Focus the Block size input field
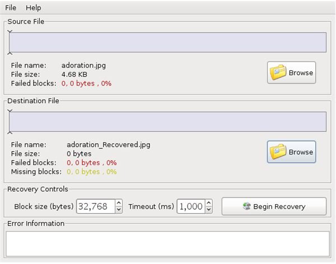 pos(96,206)
